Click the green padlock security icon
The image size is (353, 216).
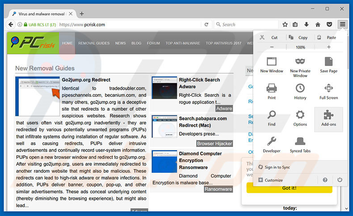point(25,25)
